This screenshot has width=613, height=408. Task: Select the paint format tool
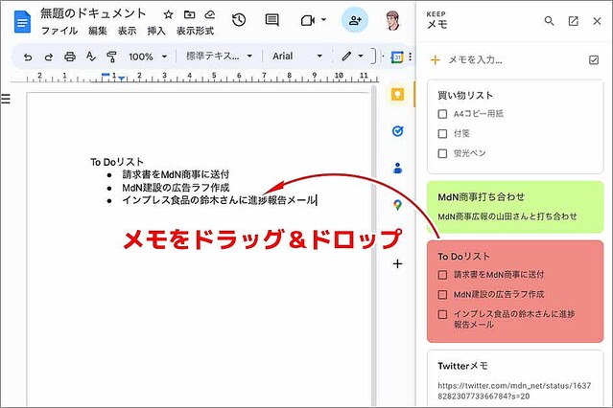pyautogui.click(x=111, y=57)
